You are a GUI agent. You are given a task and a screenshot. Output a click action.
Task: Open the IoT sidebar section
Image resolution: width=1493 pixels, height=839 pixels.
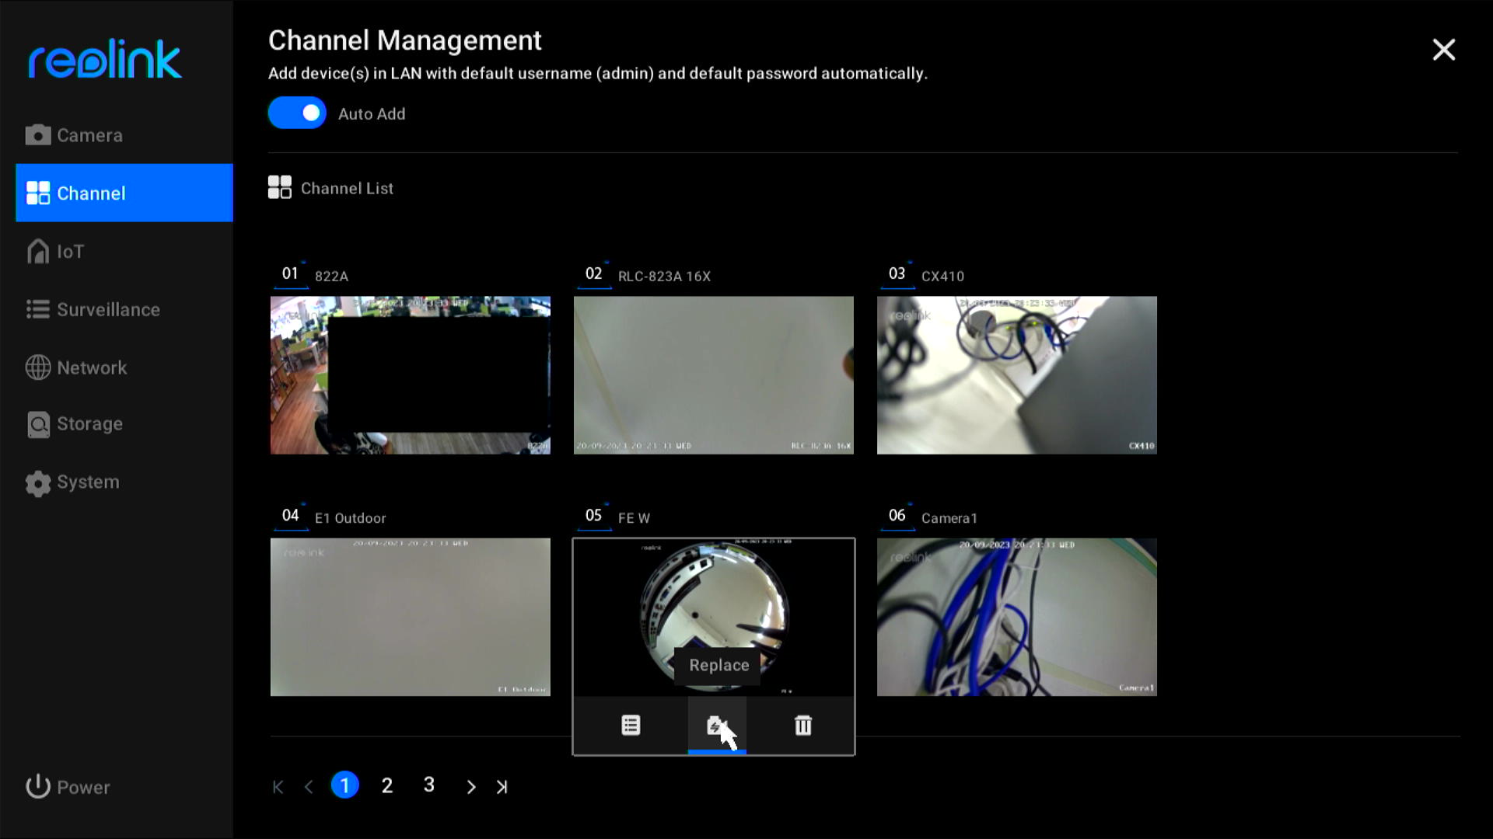coord(55,251)
